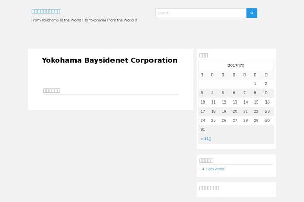Select calendar day 25

point(213,120)
